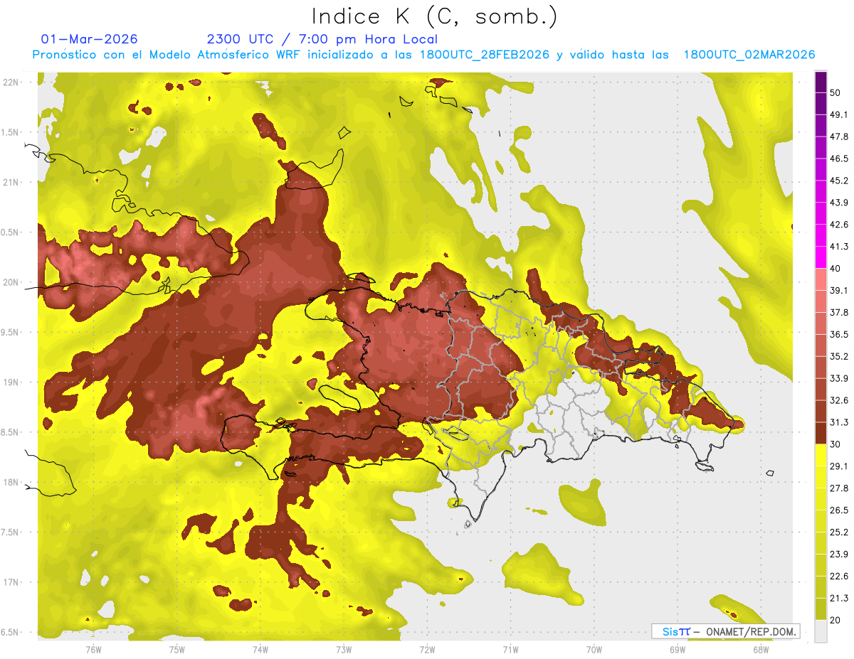Click the bright yellow color bar segment beside 29.1
The width and height of the screenshot is (854, 659).
coord(821,455)
